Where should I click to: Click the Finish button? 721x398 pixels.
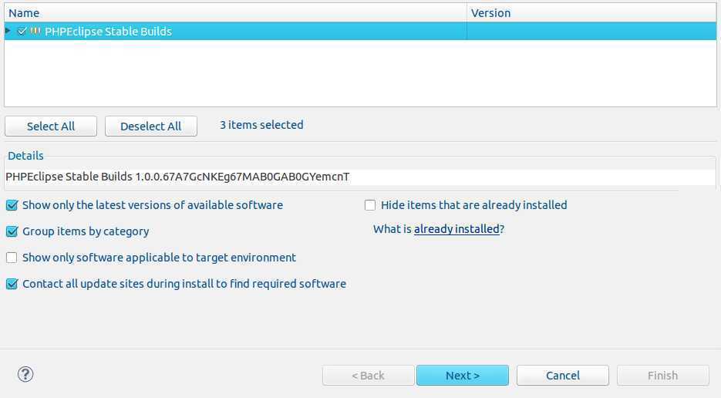pos(662,376)
